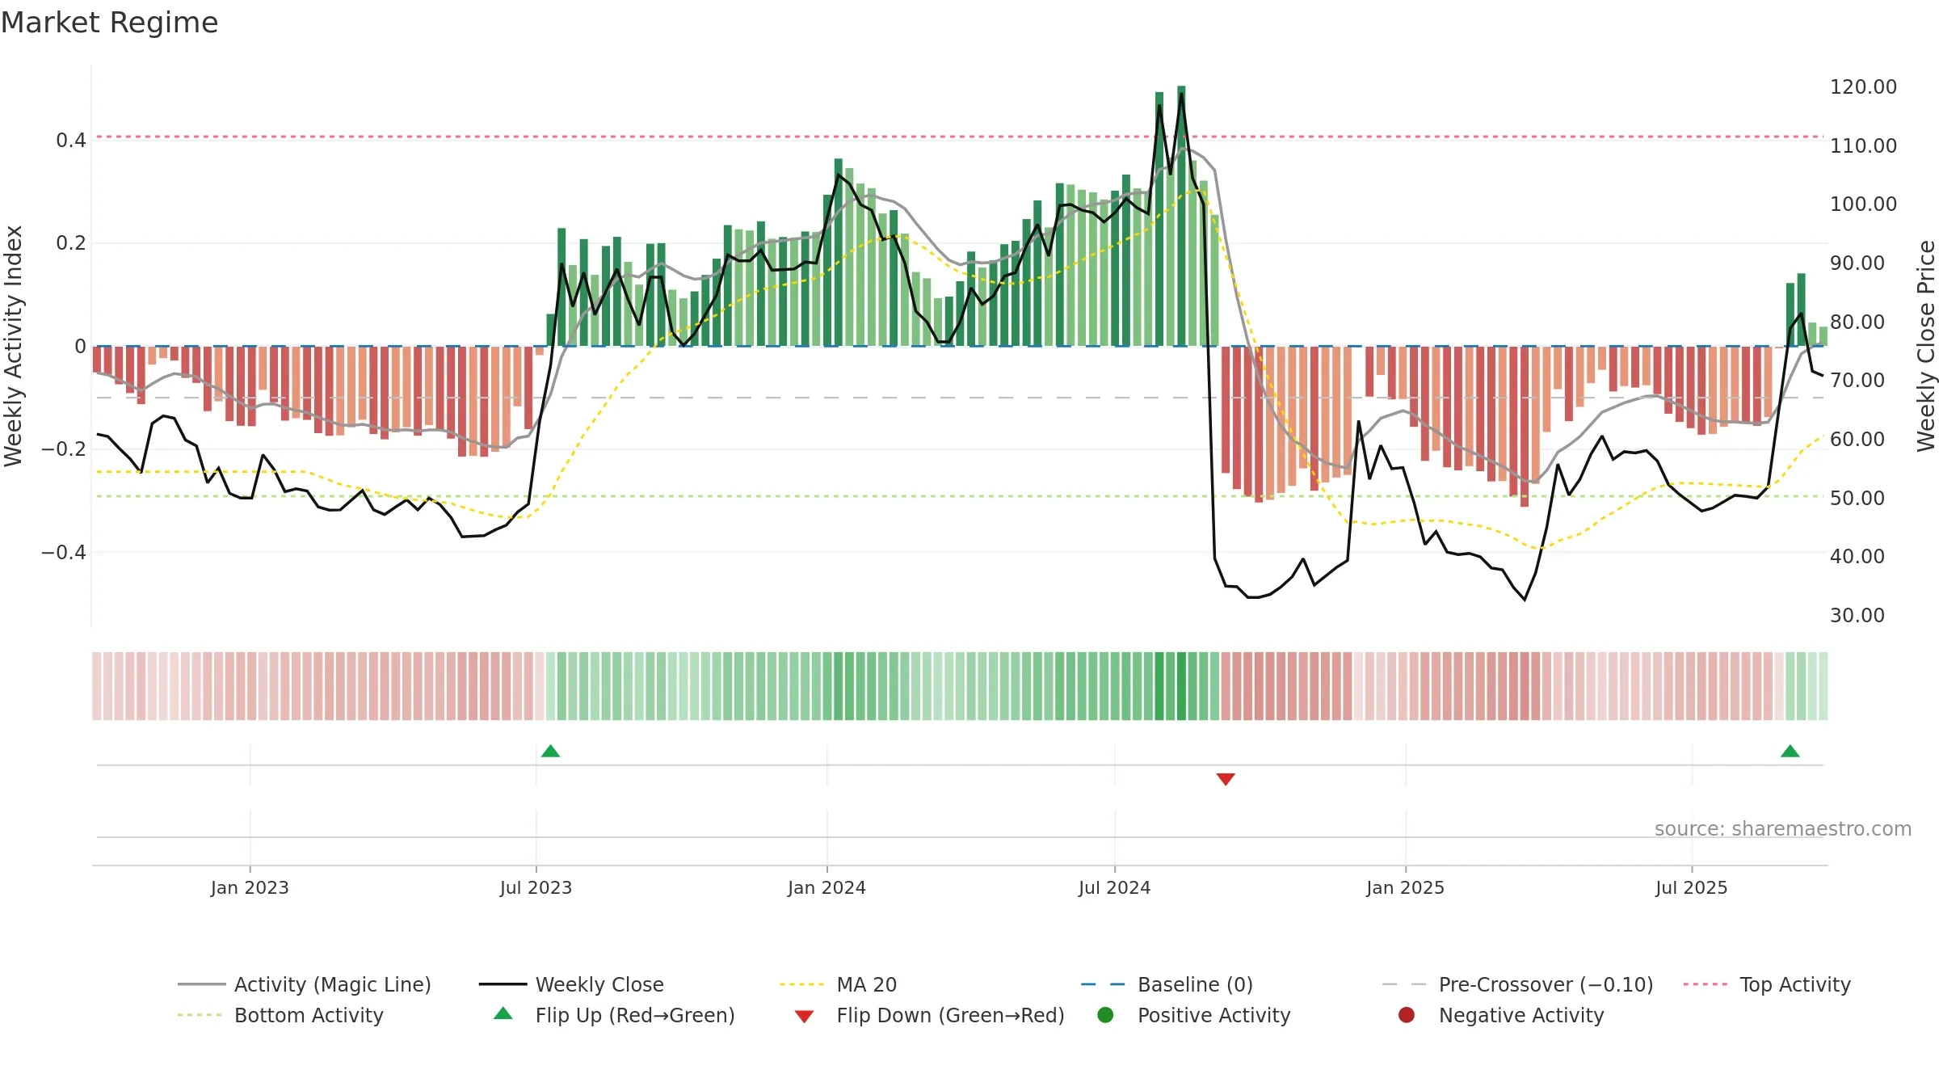
Task: Click the Jan 2025 axis label
Action: (1405, 887)
